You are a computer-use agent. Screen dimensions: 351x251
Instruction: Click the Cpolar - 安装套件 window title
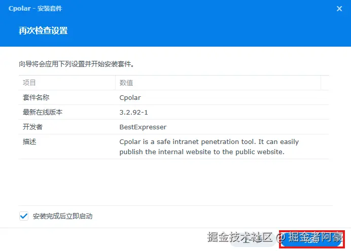pyautogui.click(x=35, y=9)
